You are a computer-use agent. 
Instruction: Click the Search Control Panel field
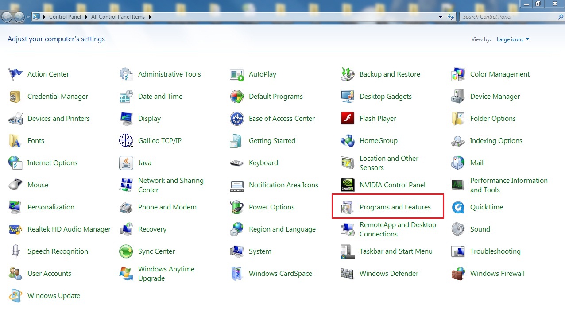(511, 17)
